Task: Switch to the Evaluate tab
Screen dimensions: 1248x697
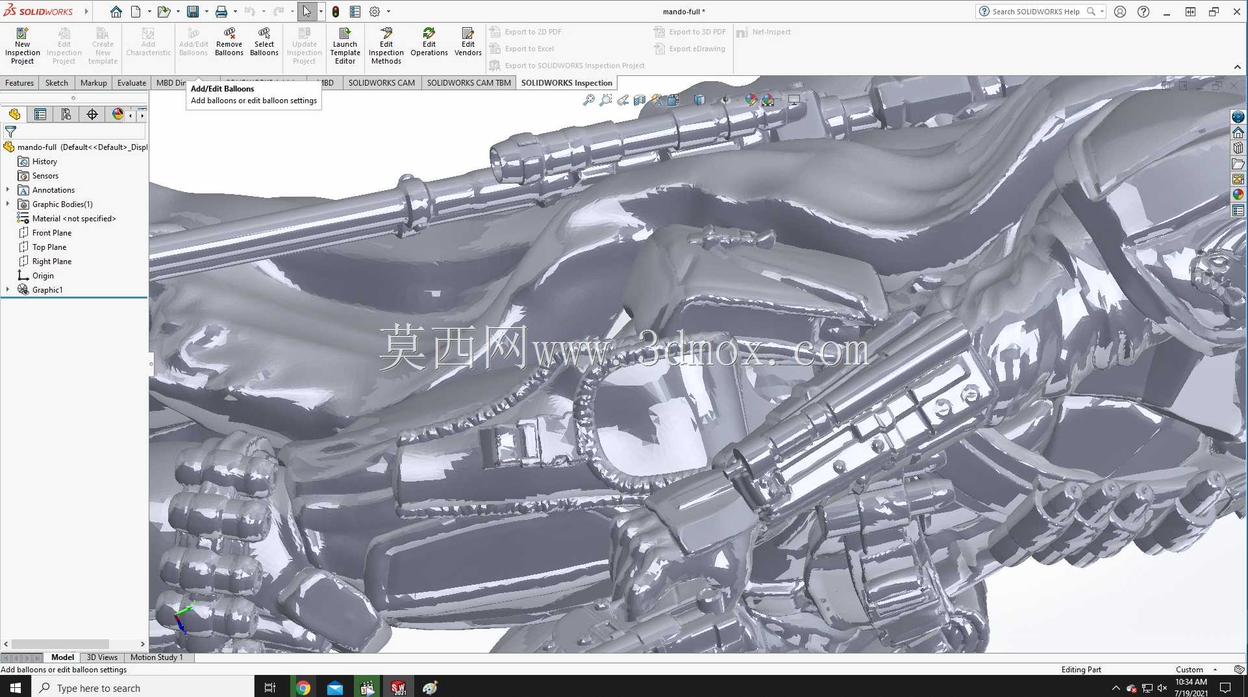Action: click(x=132, y=82)
